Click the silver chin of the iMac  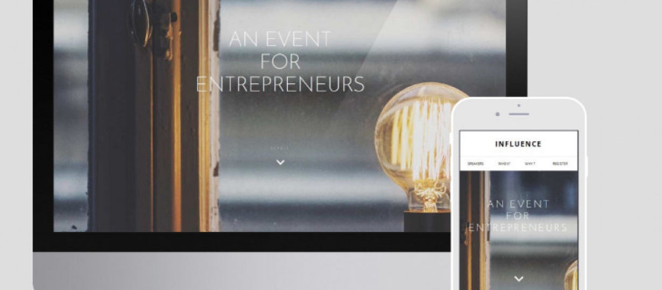[242, 271]
